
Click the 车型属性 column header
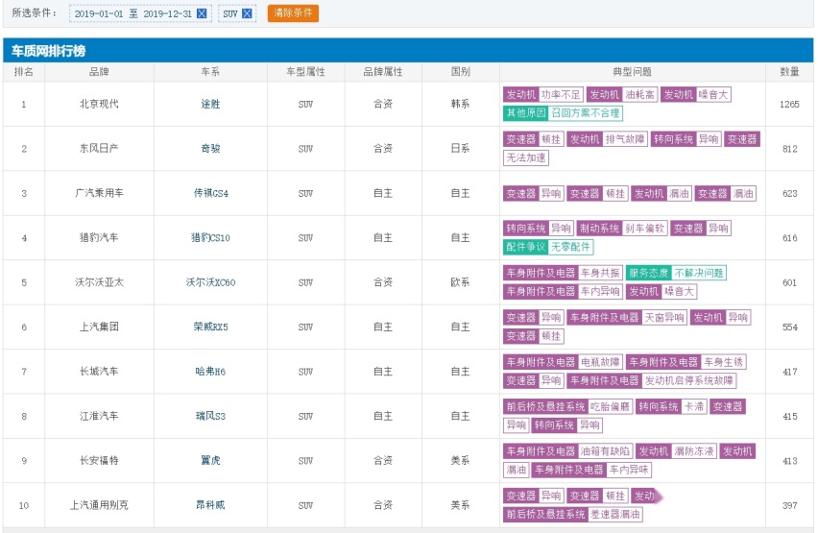click(x=305, y=72)
